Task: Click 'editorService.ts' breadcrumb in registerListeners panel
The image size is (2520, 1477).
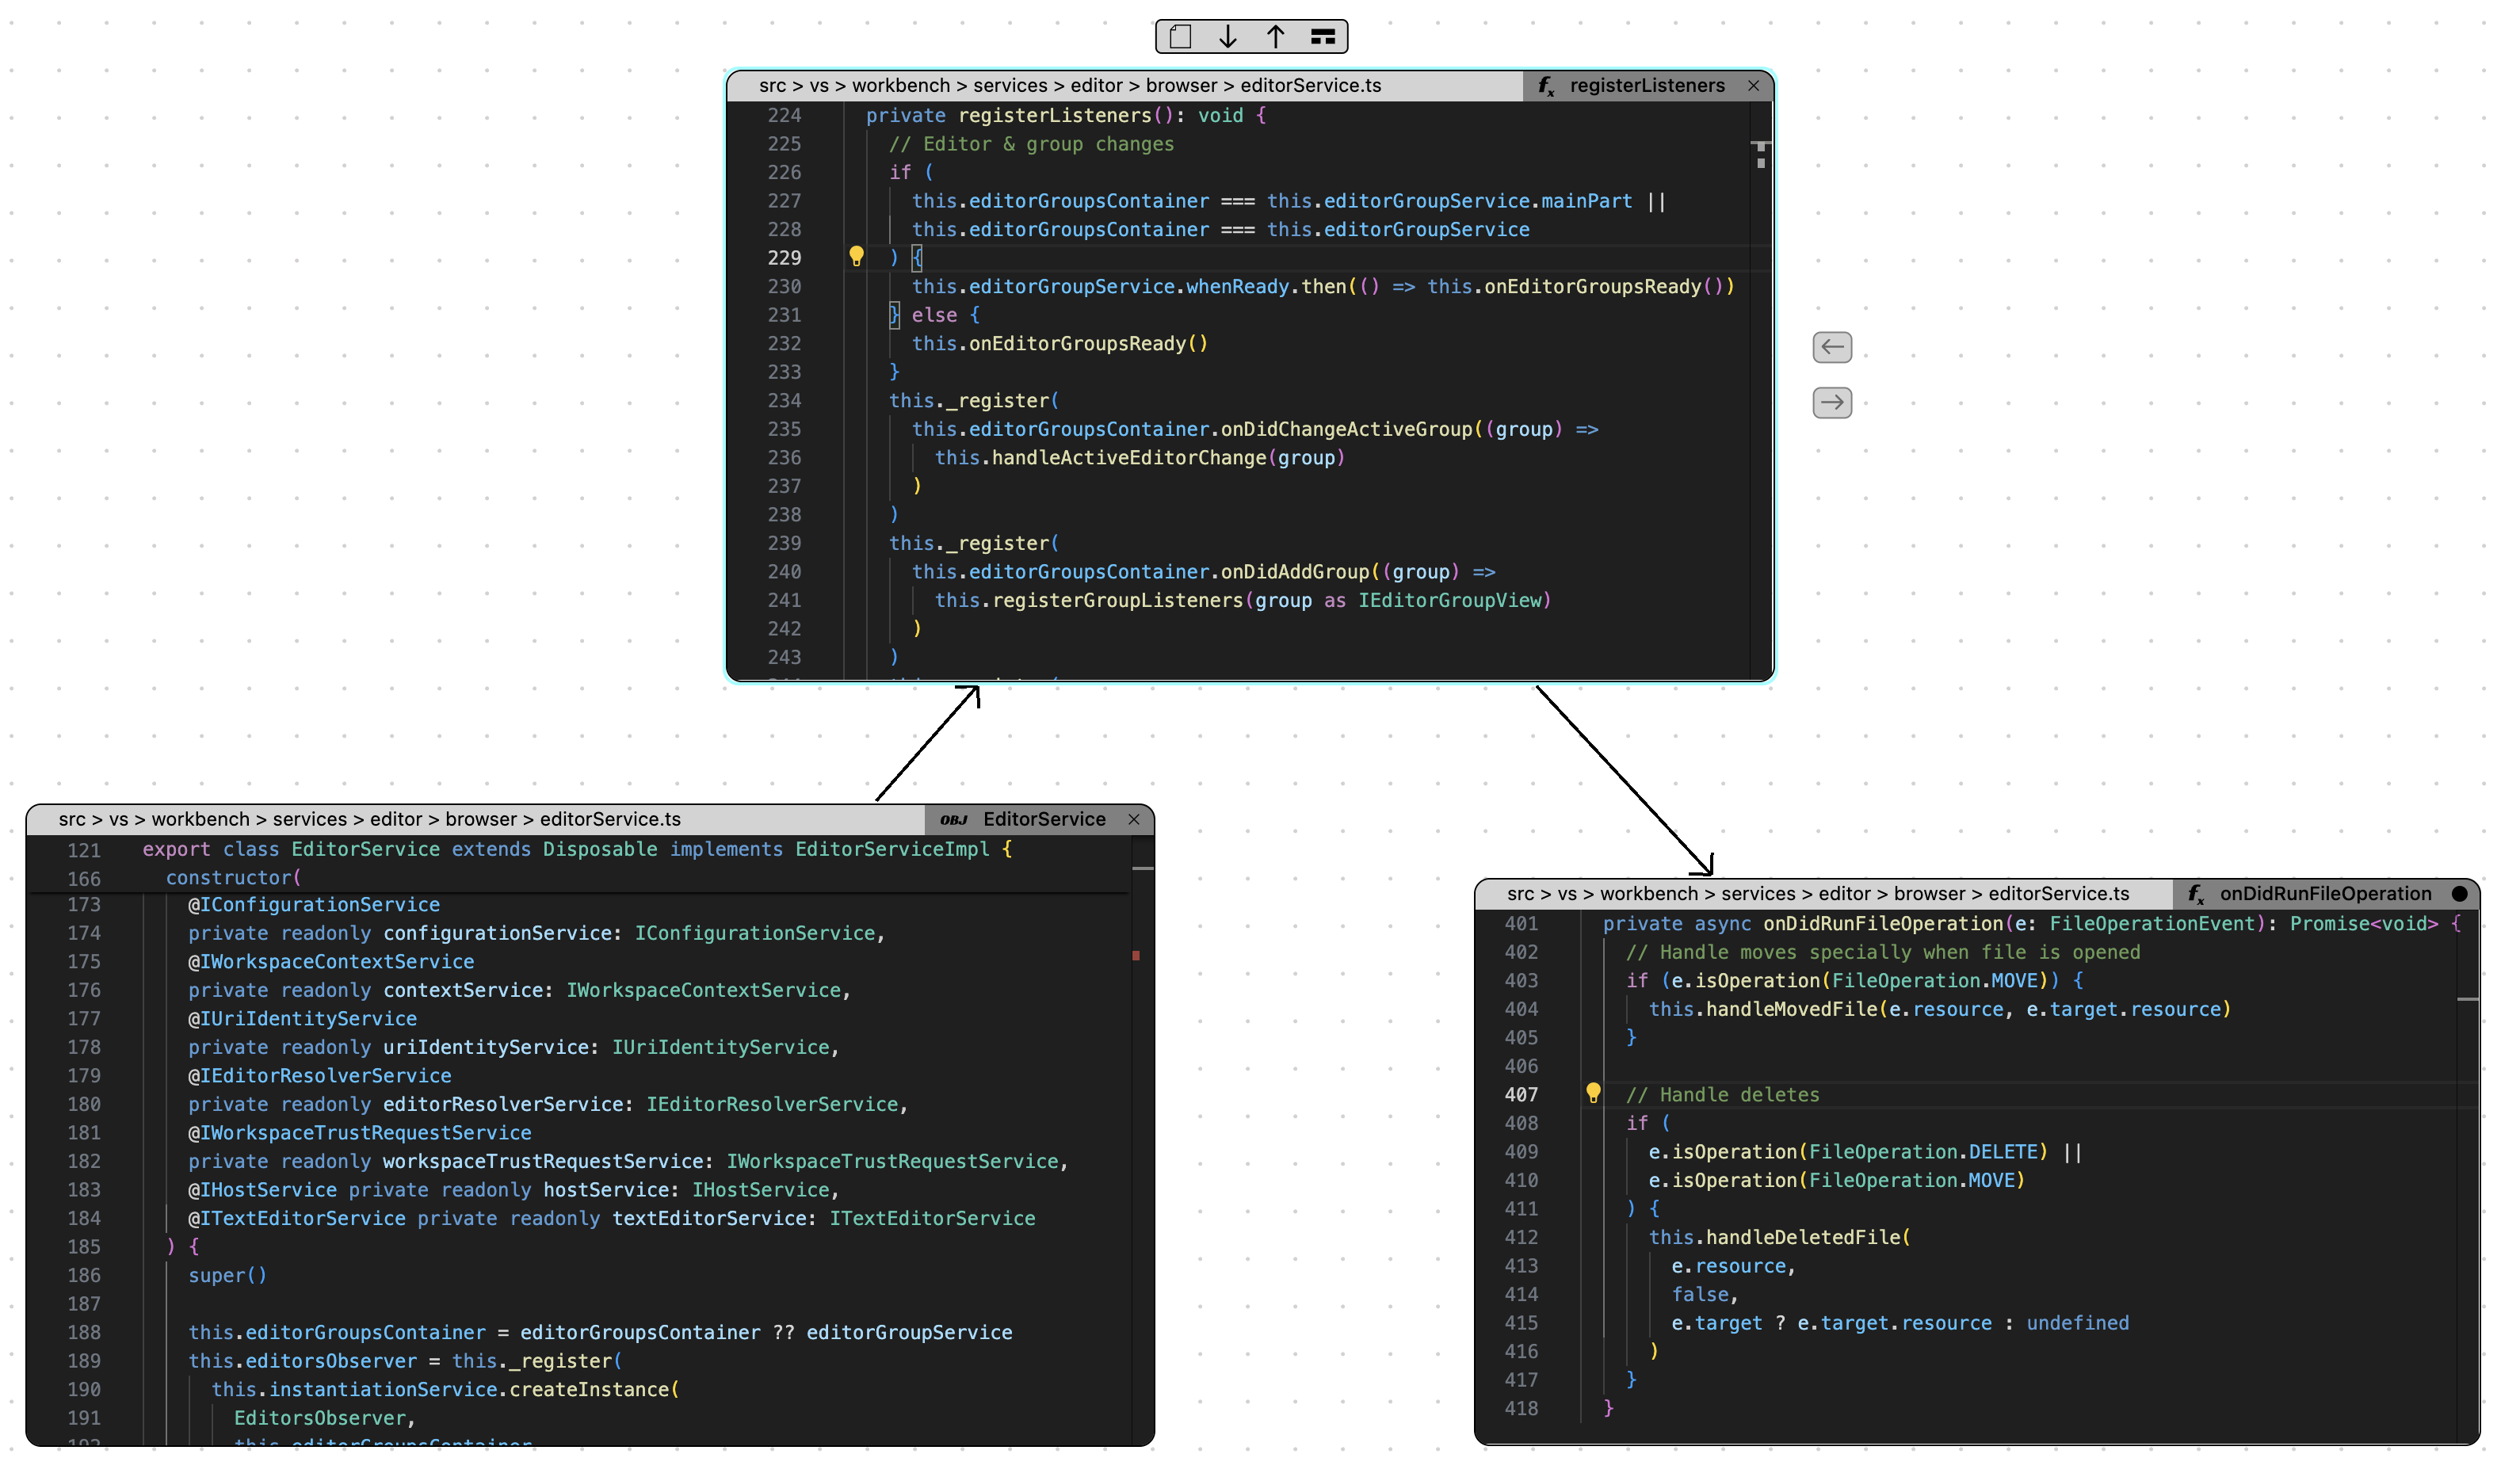Action: [x=1311, y=86]
